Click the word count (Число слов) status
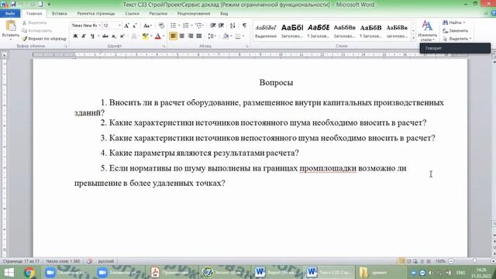Viewport: 496px width, 279px height. pyautogui.click(x=63, y=261)
